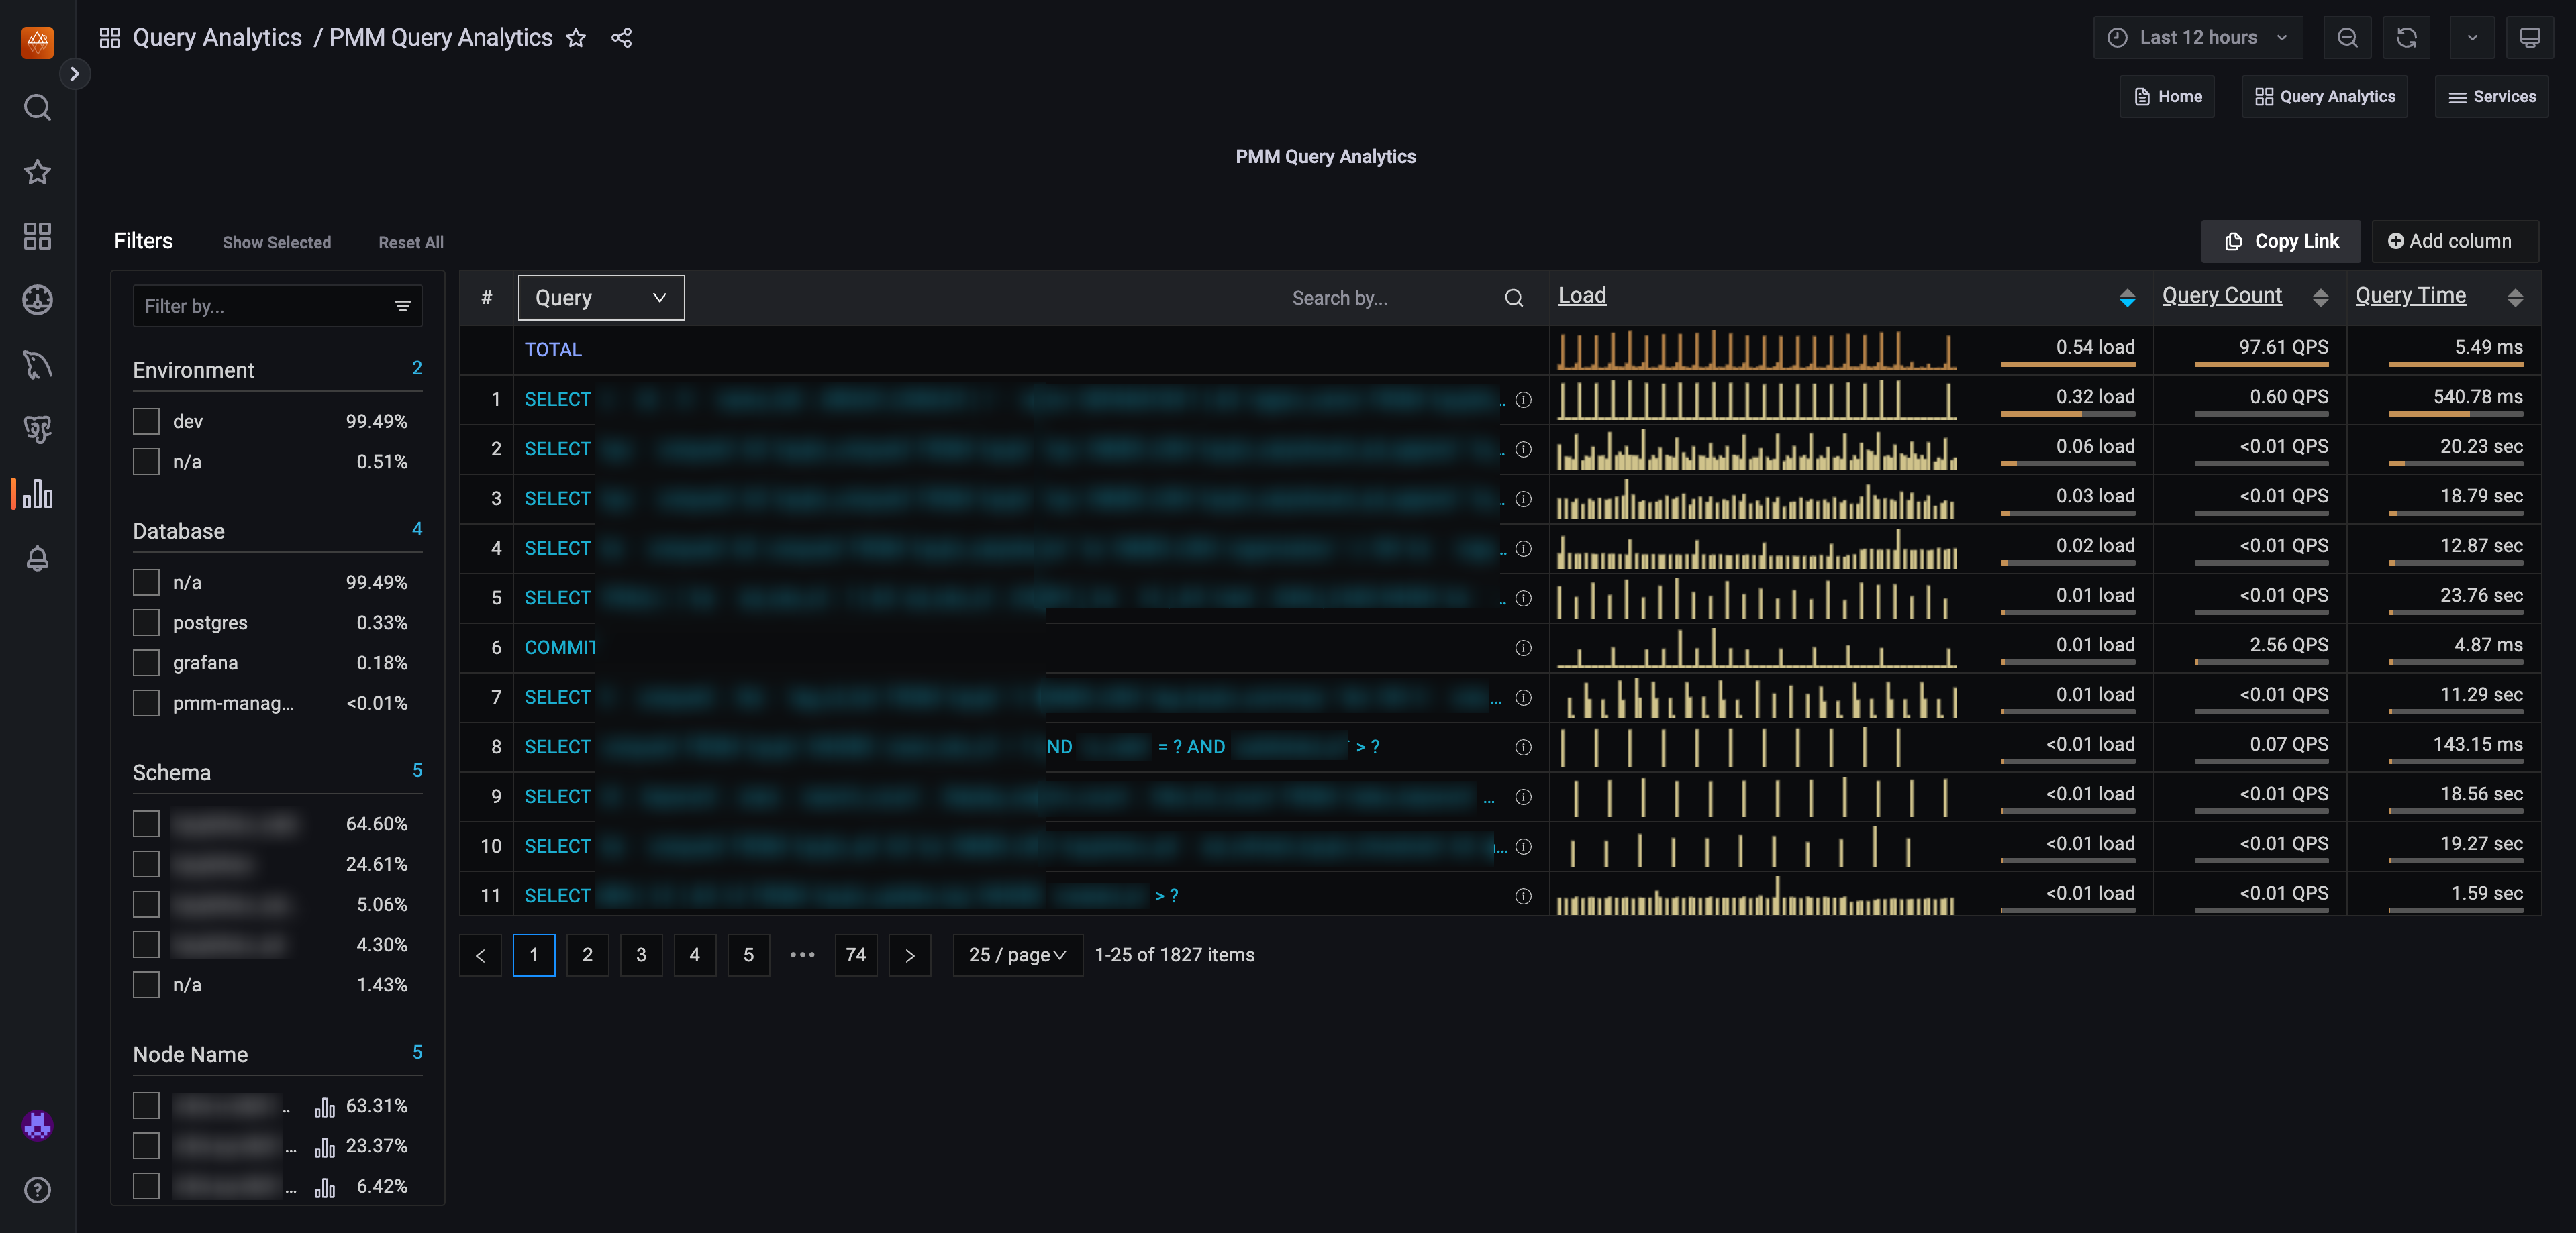Sort by Query Count column header

pyautogui.click(x=2222, y=296)
